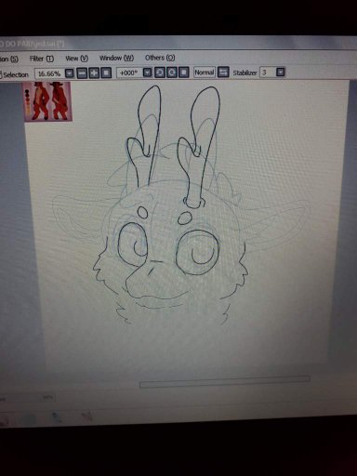
Task: Toggle the Normal edge mode button
Action: [205, 73]
